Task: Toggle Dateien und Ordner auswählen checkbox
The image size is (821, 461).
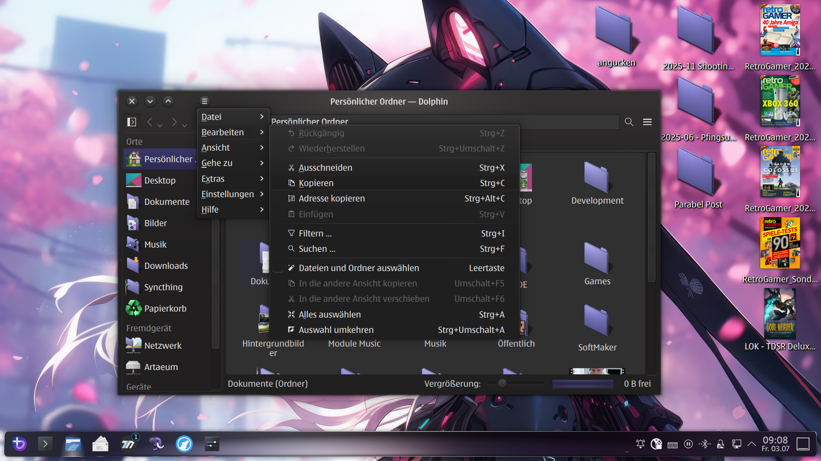Action: point(278,268)
